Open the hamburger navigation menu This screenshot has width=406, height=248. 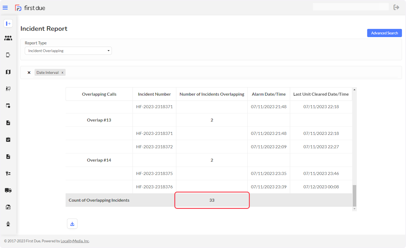click(x=5, y=7)
